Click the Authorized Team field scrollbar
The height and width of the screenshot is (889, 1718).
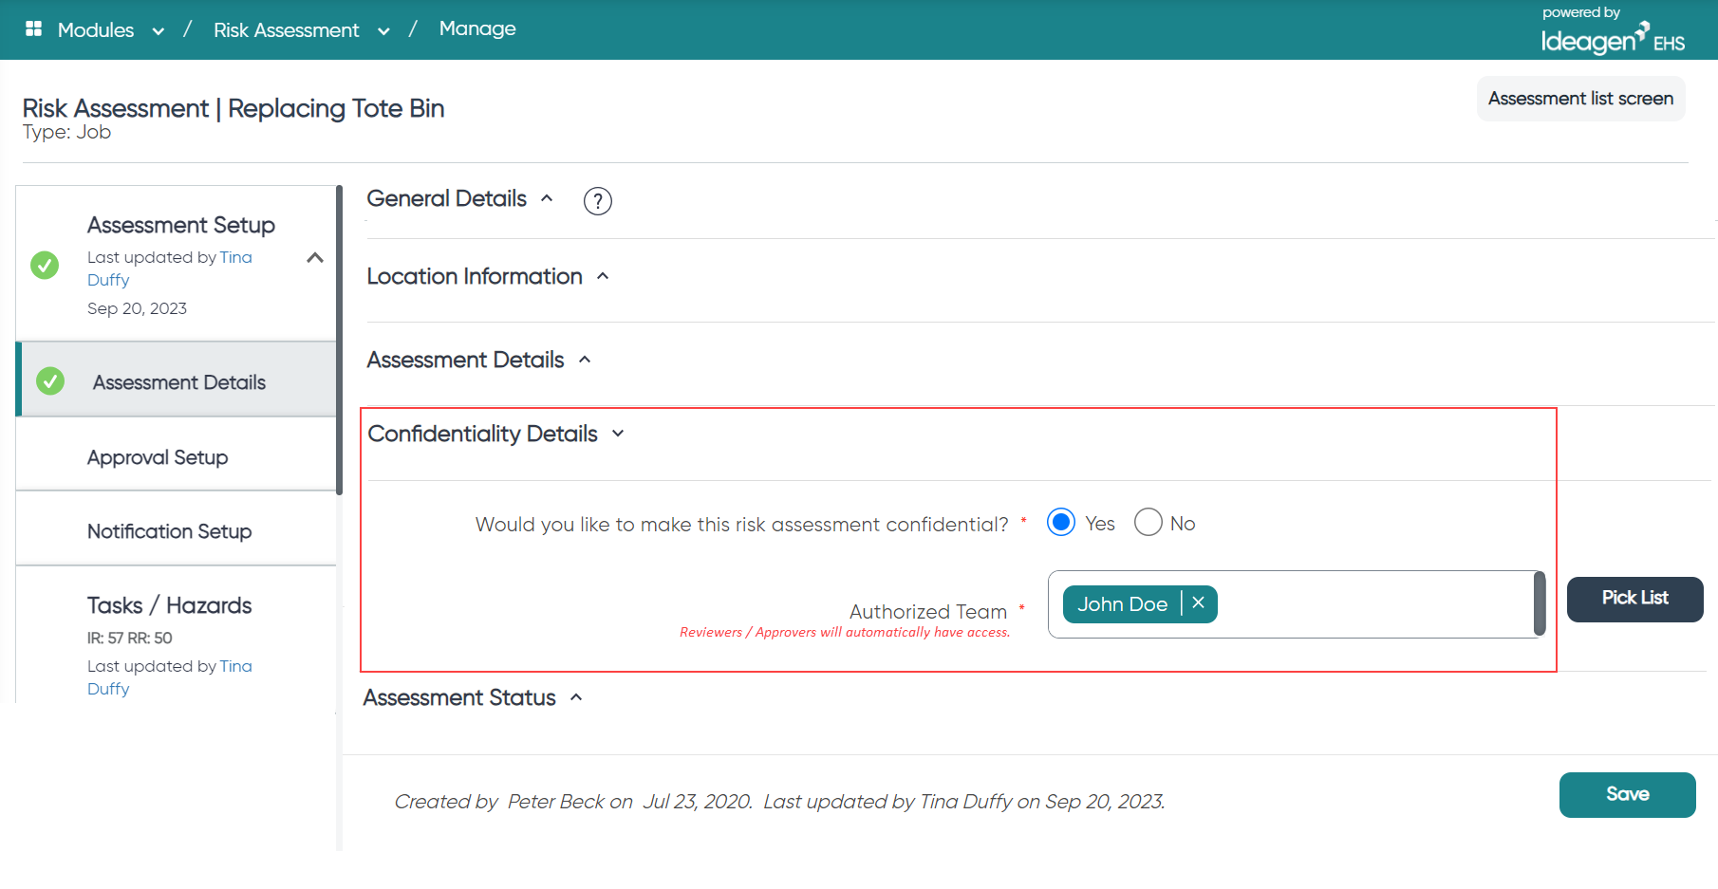1540,603
